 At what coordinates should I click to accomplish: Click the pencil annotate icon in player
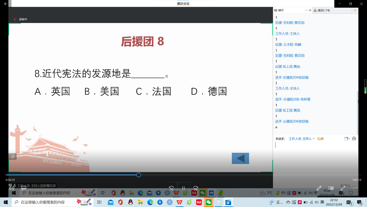319,188
